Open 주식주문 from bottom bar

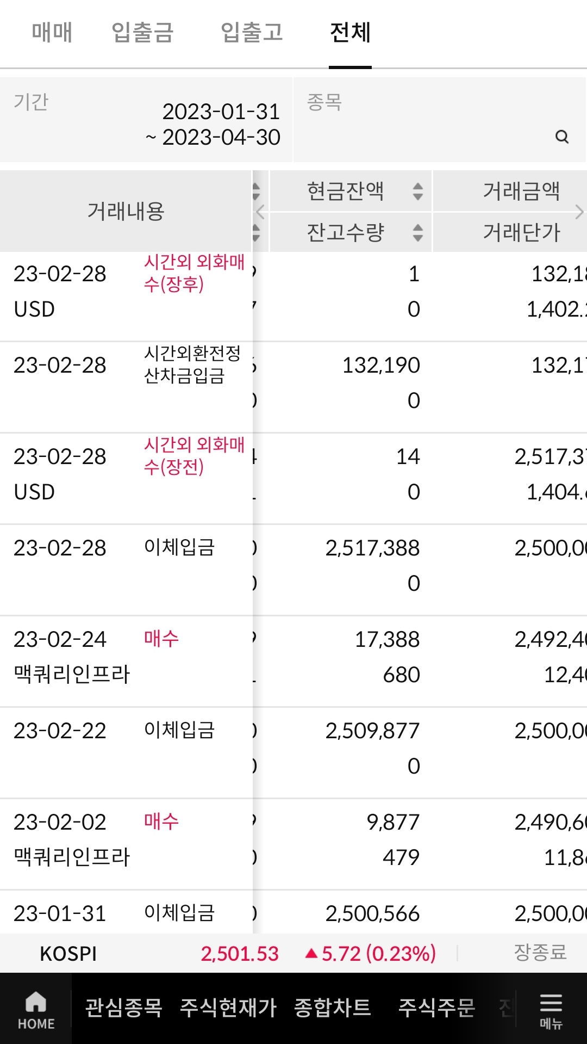(x=437, y=1008)
